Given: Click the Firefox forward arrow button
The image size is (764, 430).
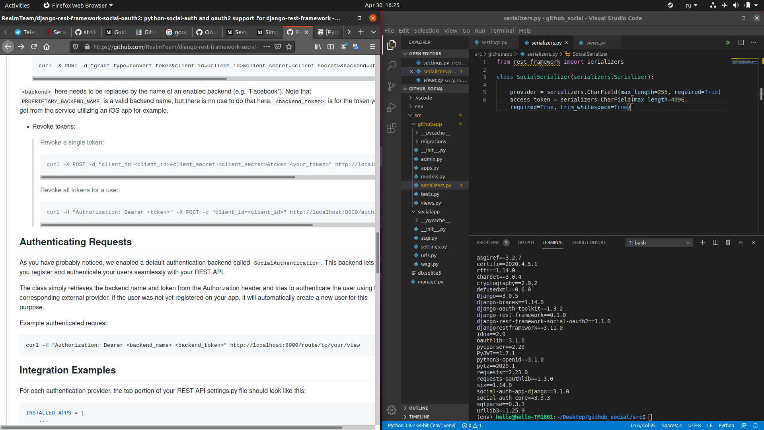Looking at the screenshot, I should tap(21, 47).
